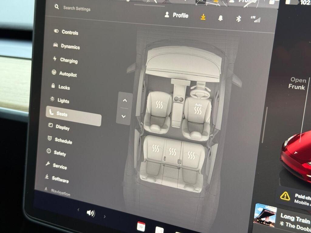The image size is (311, 233).
Task: Toggle rear center seat heater
Action: (x=173, y=151)
